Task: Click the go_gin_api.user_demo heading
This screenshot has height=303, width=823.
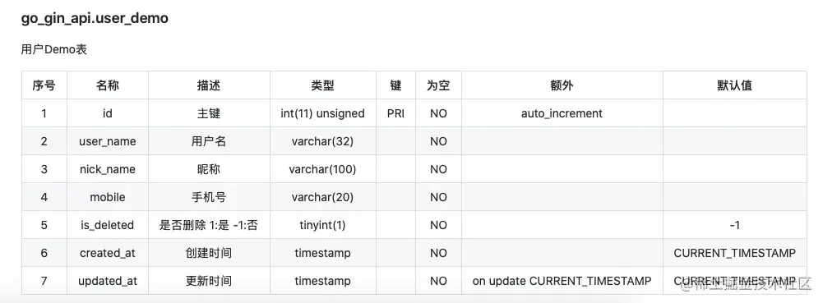Action: tap(95, 18)
